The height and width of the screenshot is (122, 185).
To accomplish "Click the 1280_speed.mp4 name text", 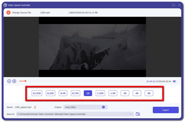I will (23, 107).
